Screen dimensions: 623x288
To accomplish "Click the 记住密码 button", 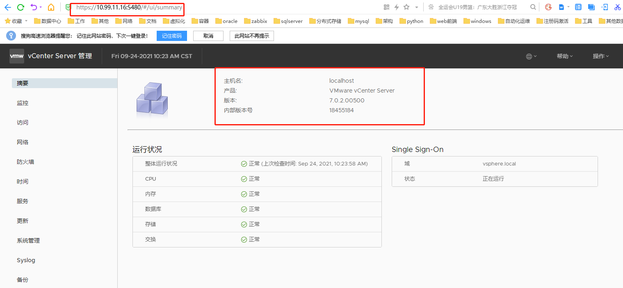I will tap(172, 36).
